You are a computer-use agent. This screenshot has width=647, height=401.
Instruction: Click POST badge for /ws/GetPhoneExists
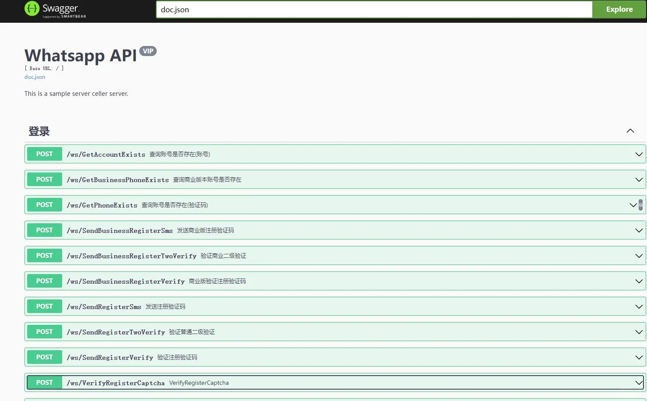click(45, 205)
